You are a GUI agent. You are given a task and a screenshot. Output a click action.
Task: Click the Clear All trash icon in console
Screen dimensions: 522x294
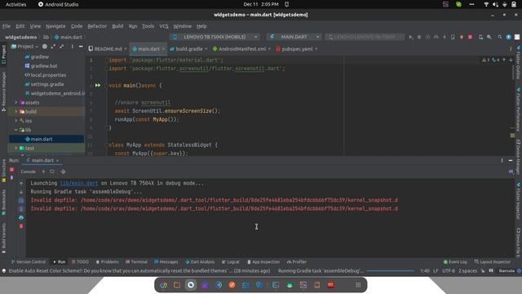(21, 226)
